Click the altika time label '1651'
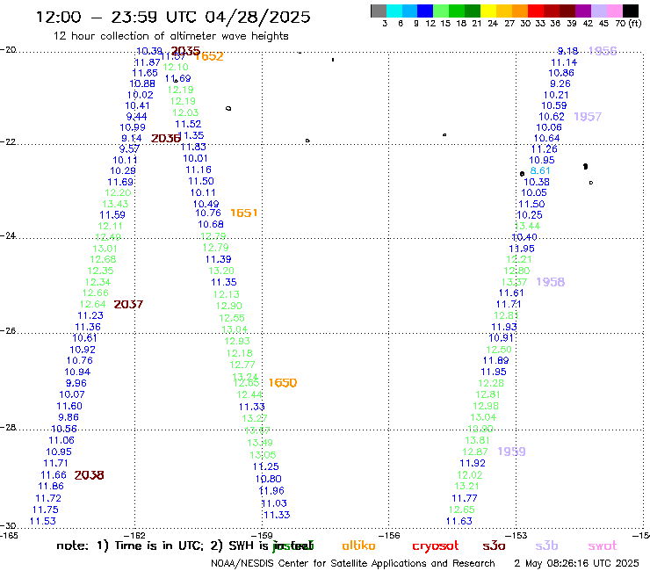 [x=244, y=213]
